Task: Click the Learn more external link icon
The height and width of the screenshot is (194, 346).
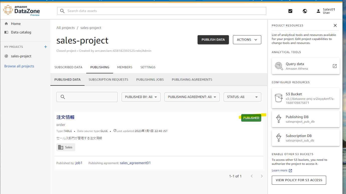Action: (290, 171)
